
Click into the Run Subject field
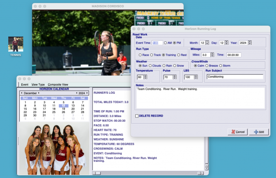point(235,77)
